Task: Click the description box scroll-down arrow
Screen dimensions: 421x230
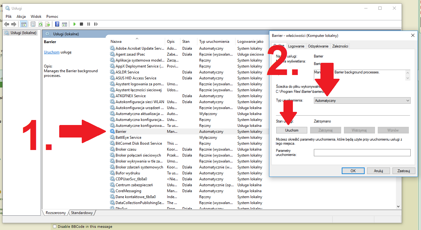Action: (408, 78)
